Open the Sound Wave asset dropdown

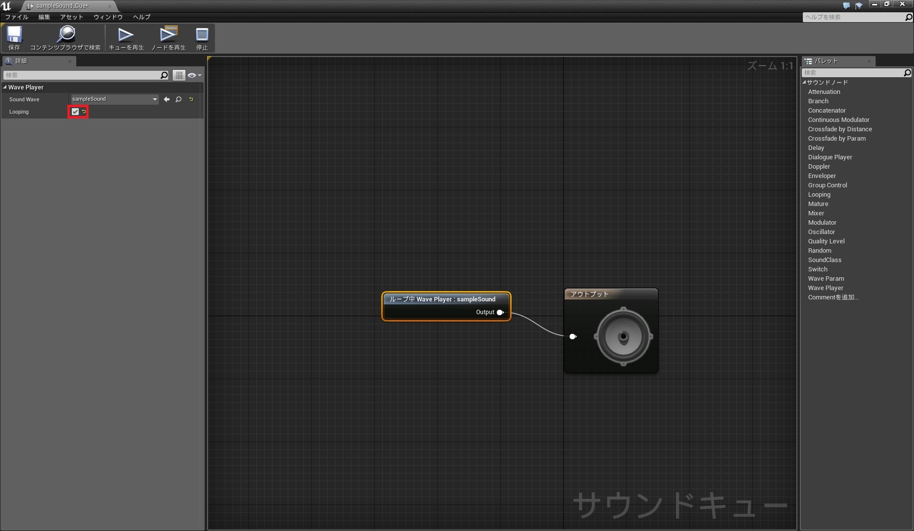pos(115,99)
